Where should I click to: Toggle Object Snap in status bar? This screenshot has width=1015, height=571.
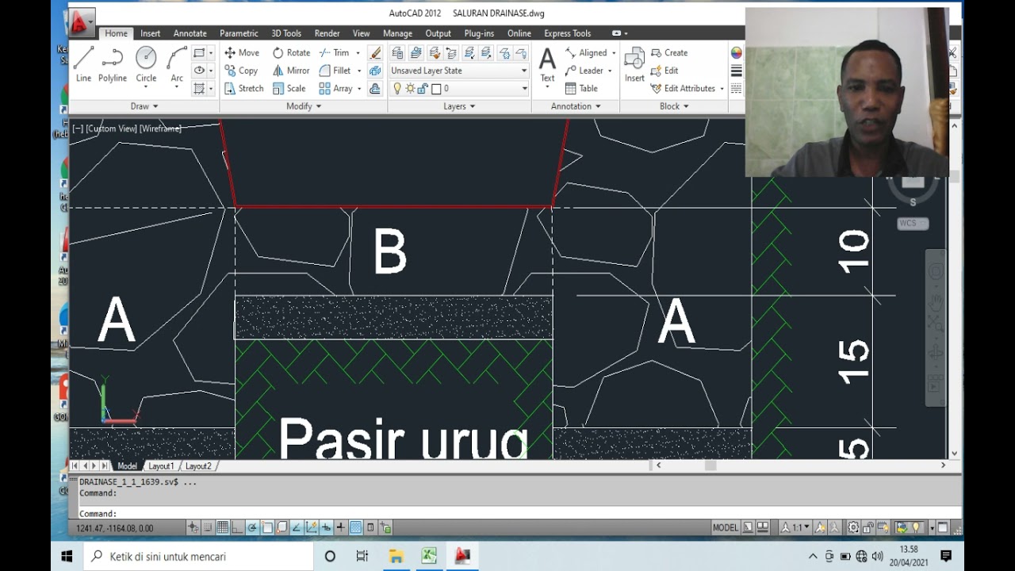[268, 527]
